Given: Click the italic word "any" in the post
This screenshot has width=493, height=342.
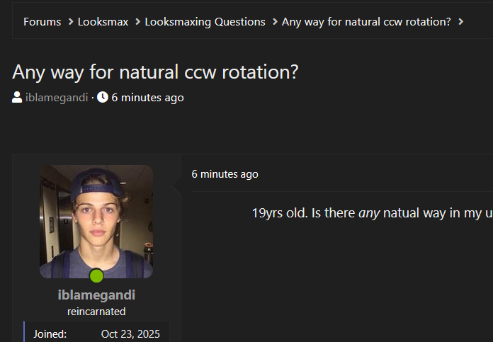Looking at the screenshot, I should coord(369,213).
